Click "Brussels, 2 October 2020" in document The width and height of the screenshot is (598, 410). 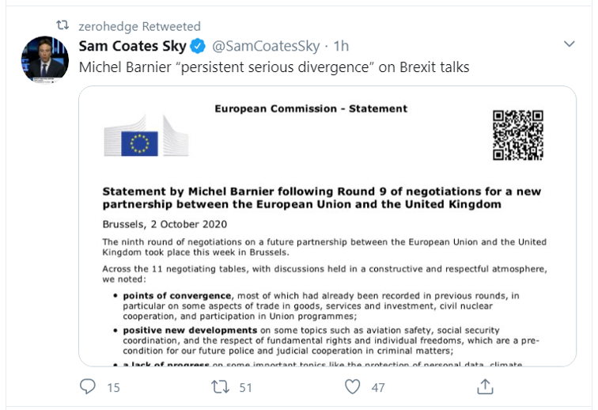coord(165,223)
